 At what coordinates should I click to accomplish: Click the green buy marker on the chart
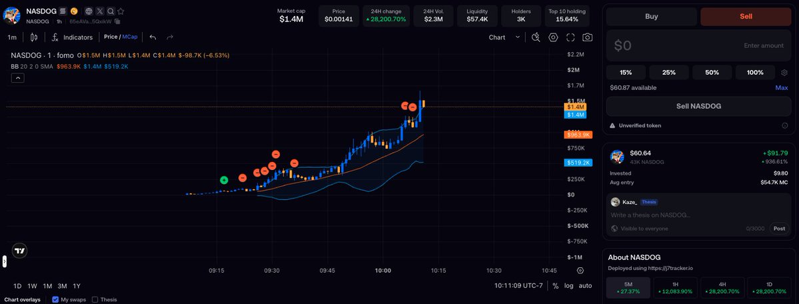point(224,179)
